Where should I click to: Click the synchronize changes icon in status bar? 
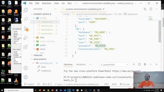tap(38, 84)
